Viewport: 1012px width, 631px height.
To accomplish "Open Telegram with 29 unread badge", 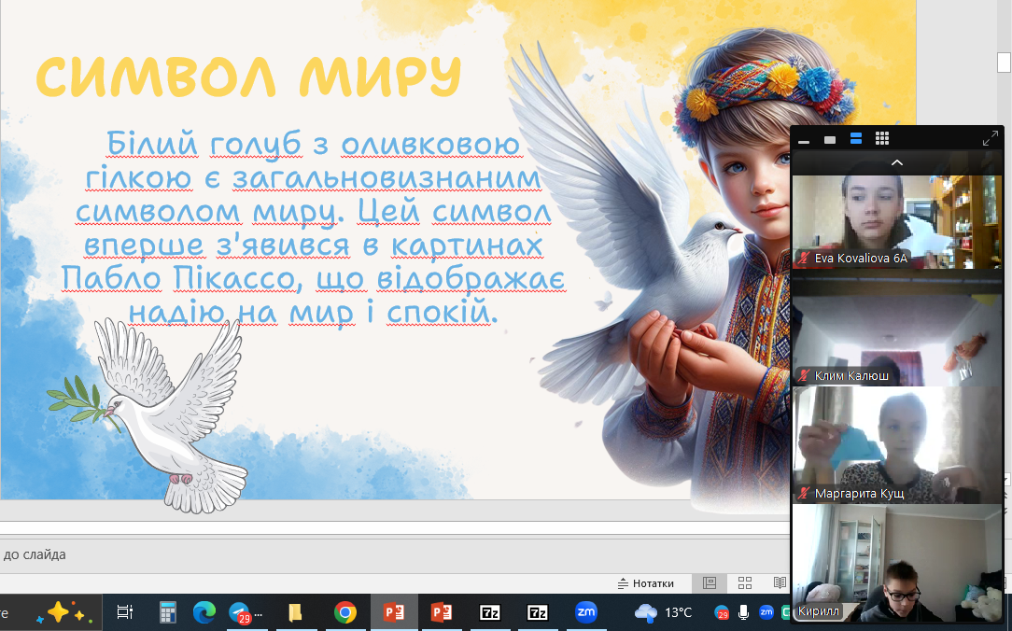I will 240,612.
